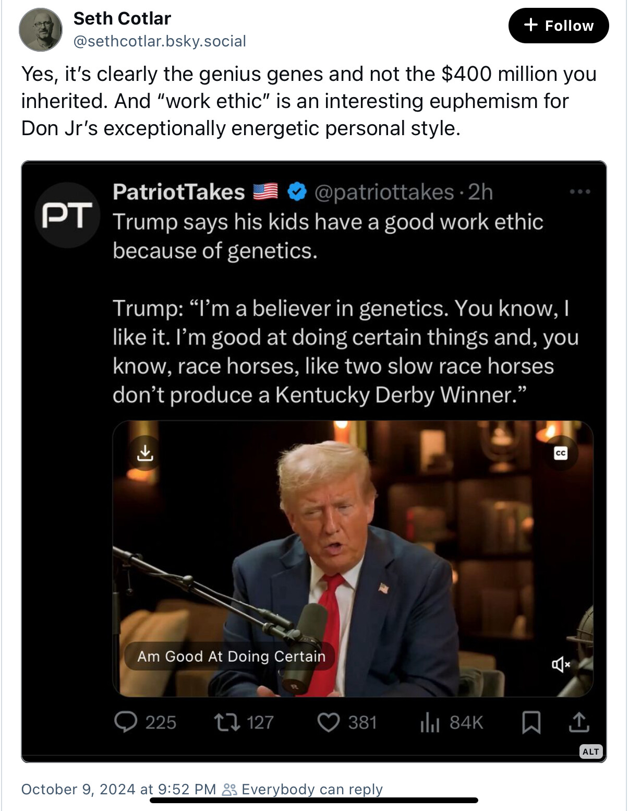
Task: Bookmark the quoted tweet
Action: point(531,722)
